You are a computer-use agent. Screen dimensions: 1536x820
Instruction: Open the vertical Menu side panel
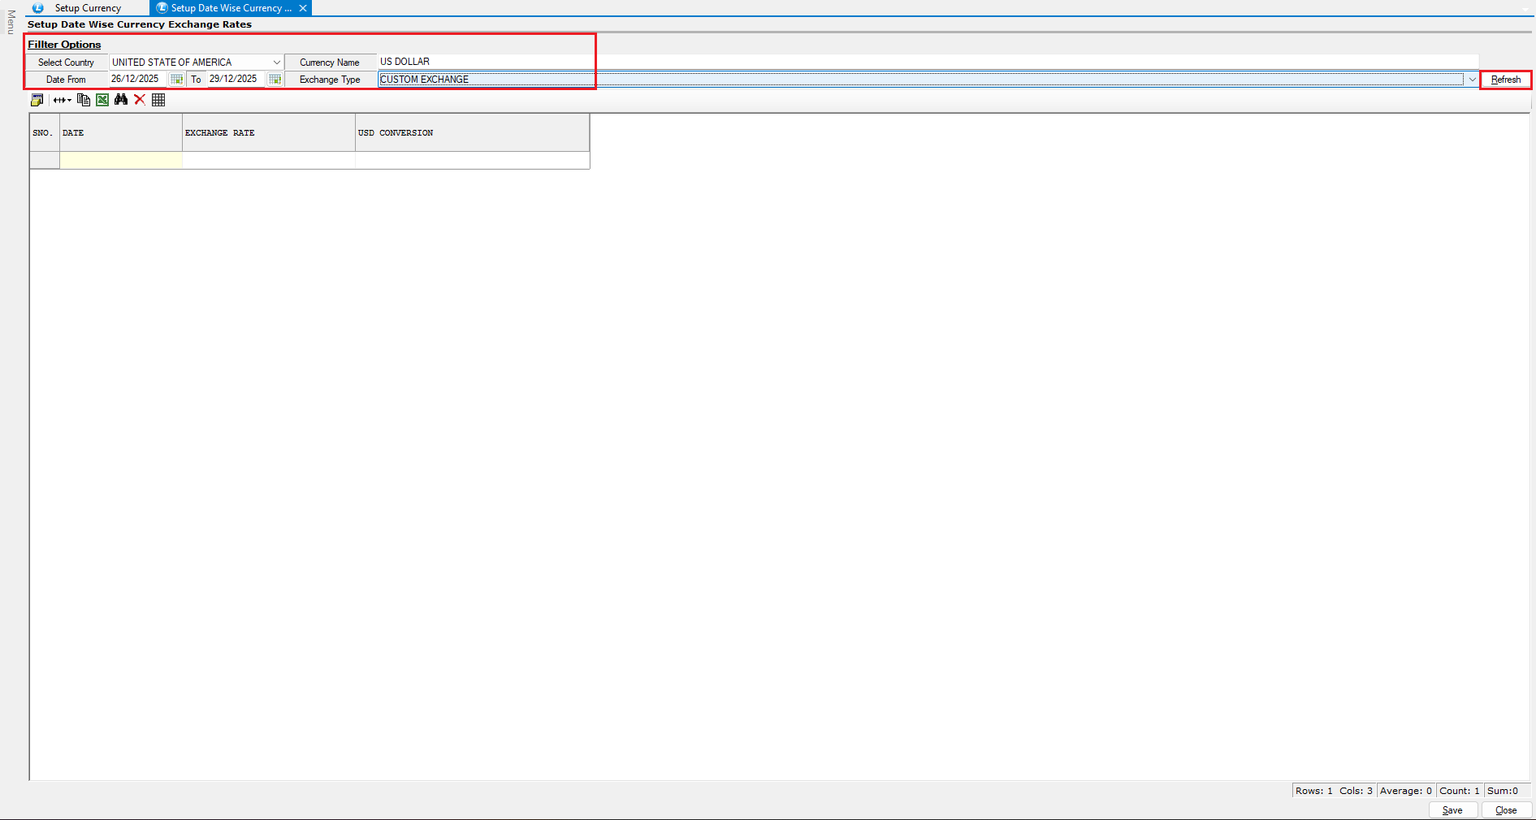tap(11, 22)
